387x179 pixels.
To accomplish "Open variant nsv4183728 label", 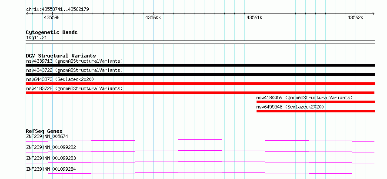I will [74, 88].
